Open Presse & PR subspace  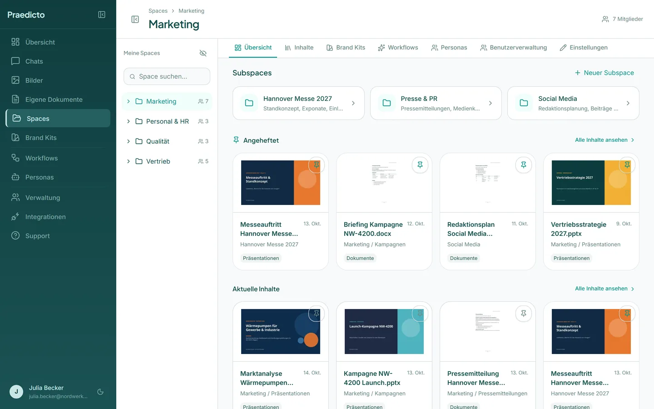click(436, 103)
